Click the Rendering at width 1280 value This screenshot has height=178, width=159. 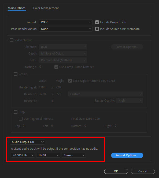(x=42, y=87)
